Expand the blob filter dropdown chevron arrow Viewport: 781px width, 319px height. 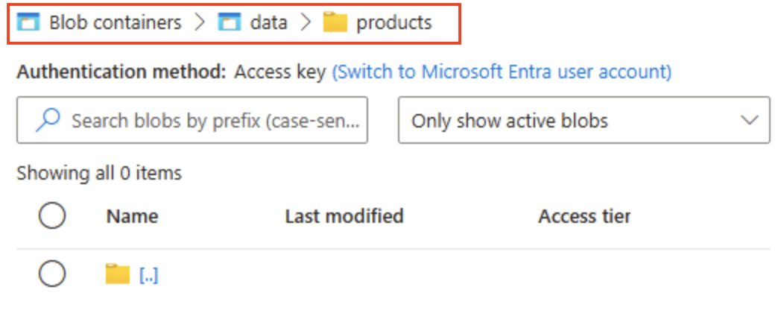pyautogui.click(x=748, y=120)
